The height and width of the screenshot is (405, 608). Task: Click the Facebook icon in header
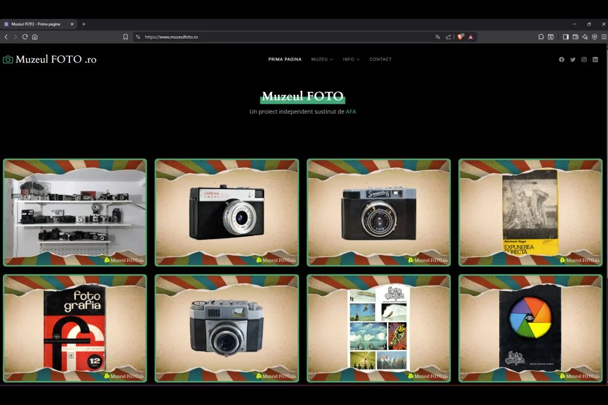pos(561,59)
